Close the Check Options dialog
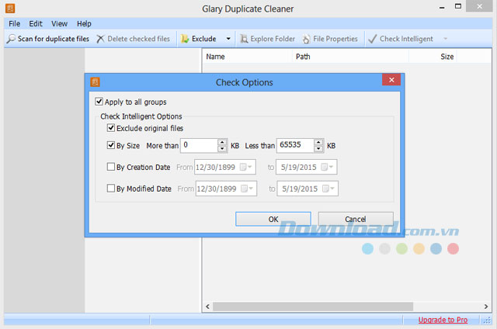 click(391, 80)
